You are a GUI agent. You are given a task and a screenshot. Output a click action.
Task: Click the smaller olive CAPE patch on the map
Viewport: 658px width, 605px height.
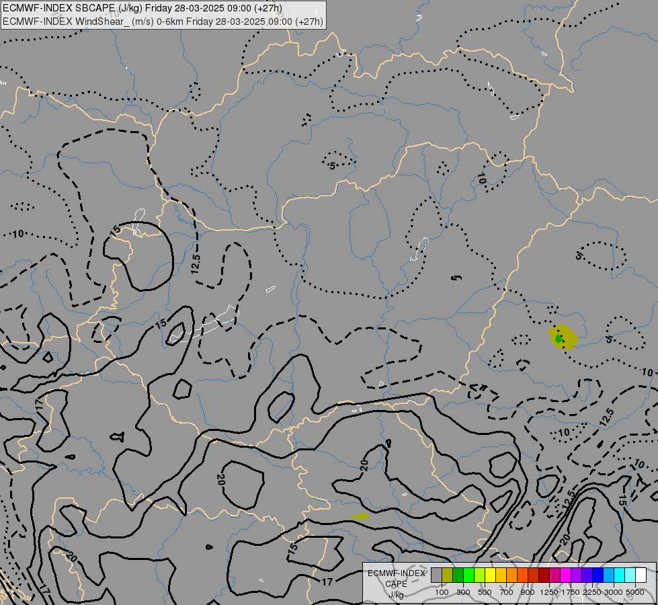[360, 516]
